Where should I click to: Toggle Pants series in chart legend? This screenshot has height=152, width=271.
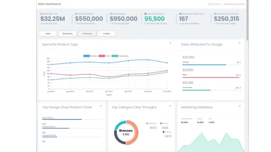[109, 56]
